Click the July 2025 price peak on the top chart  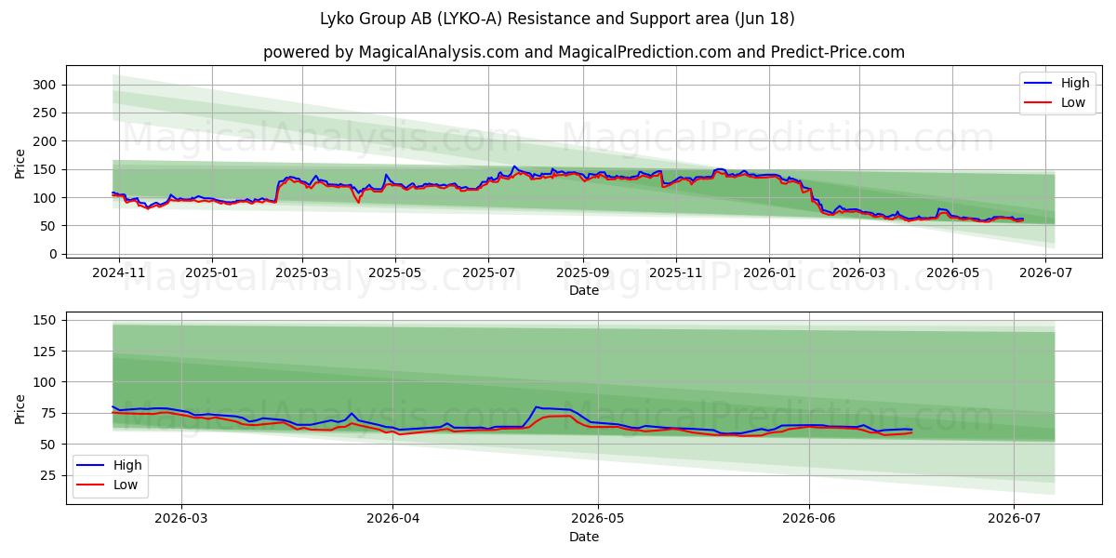(x=514, y=167)
